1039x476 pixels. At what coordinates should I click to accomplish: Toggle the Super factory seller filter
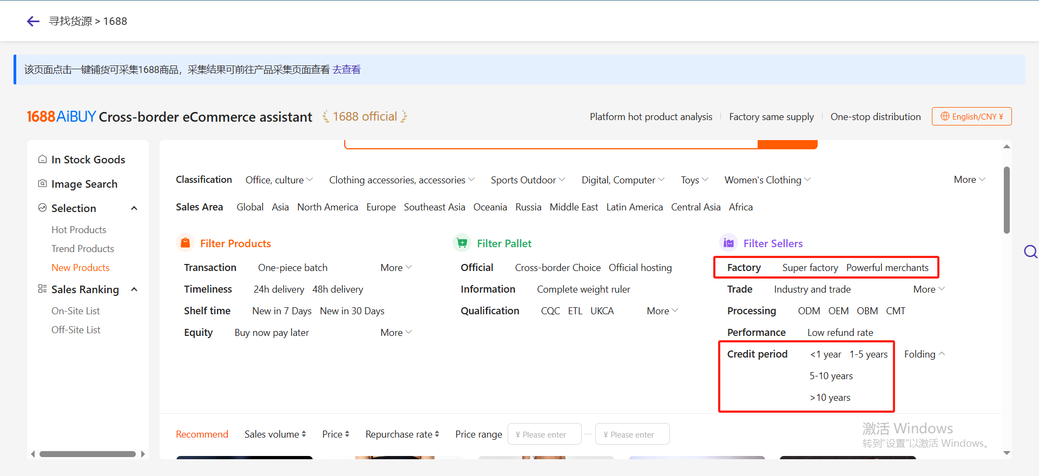[x=810, y=268]
